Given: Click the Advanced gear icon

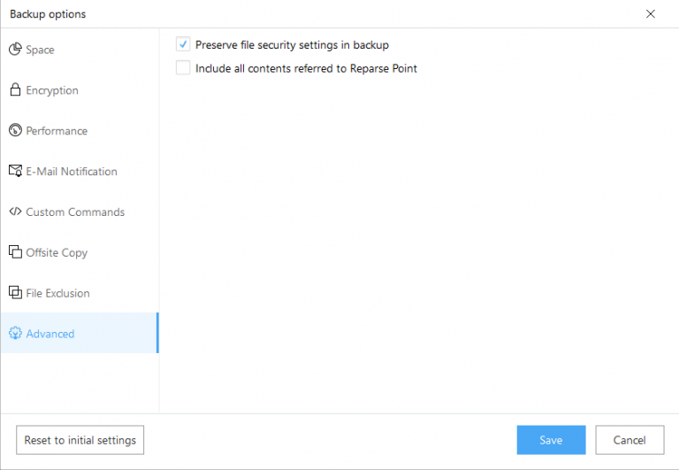Looking at the screenshot, I should coord(15,334).
